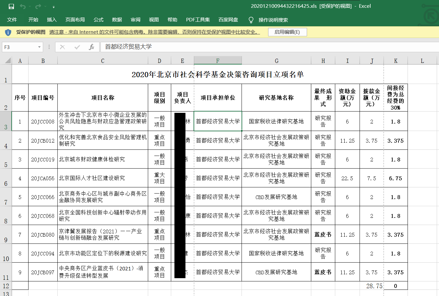
Task: Click the 项目承担单位 header cell
Action: point(218,98)
